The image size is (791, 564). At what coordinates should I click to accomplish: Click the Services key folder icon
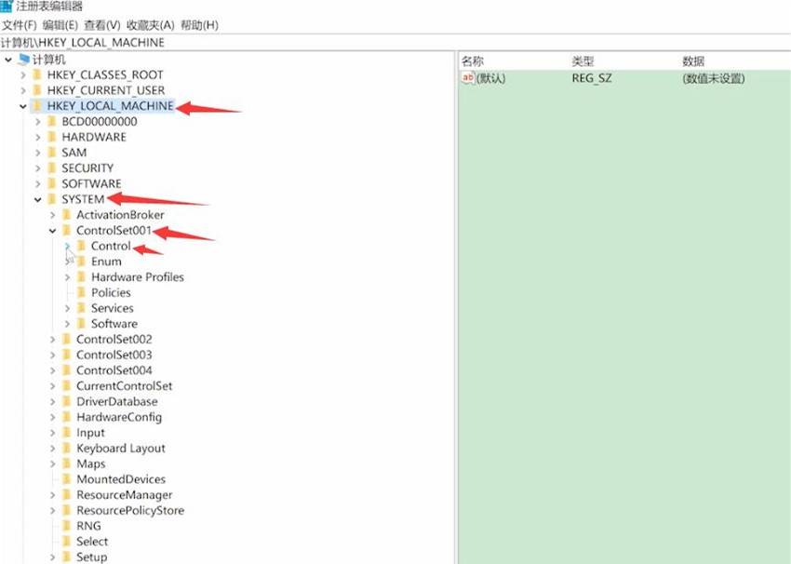81,308
